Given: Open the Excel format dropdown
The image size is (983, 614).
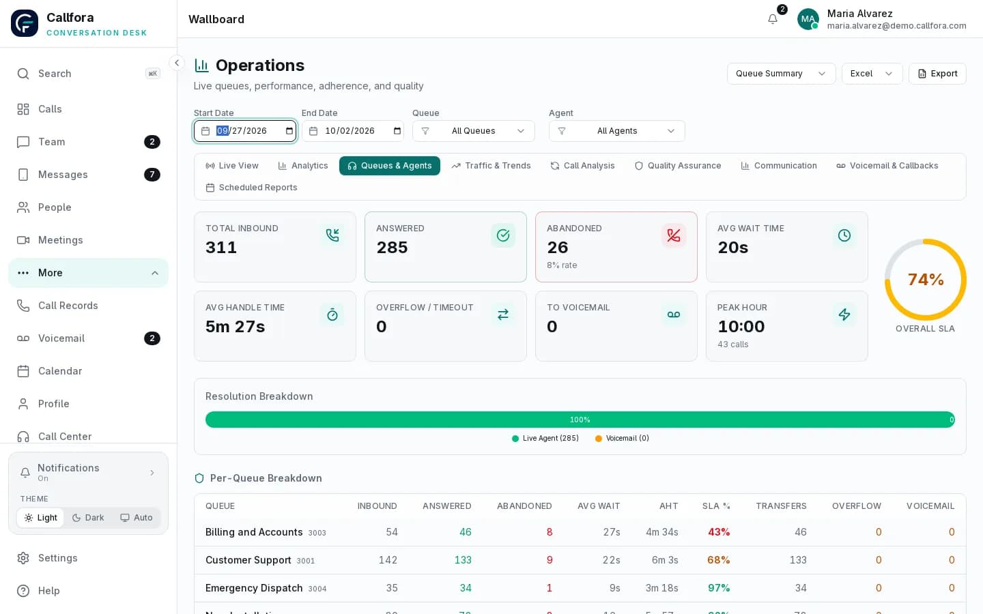Looking at the screenshot, I should (872, 74).
